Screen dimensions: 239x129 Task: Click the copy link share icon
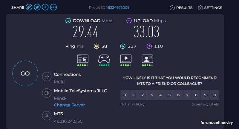pos(29,7)
